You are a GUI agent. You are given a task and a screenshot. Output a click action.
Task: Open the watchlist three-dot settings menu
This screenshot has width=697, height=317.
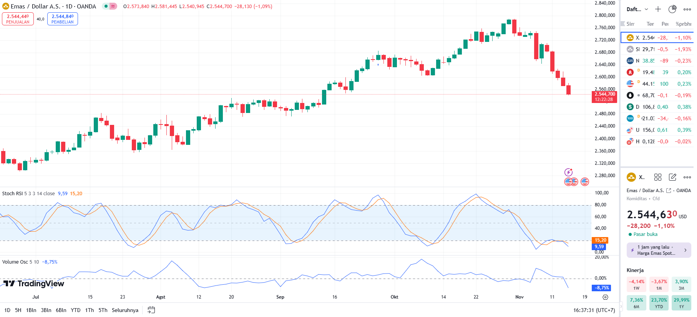tap(687, 9)
